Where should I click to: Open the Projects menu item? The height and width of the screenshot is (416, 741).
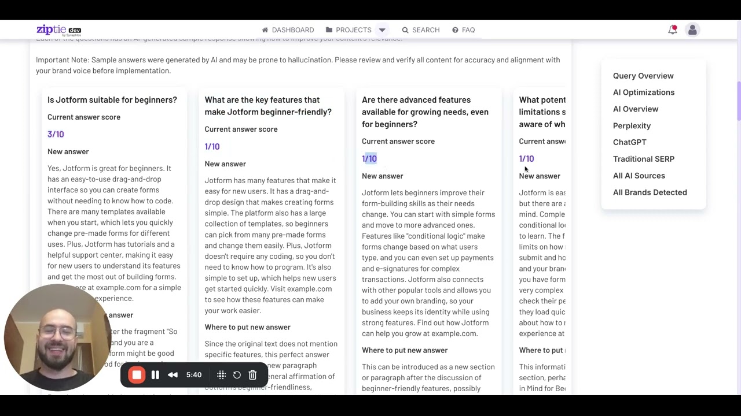(349, 30)
